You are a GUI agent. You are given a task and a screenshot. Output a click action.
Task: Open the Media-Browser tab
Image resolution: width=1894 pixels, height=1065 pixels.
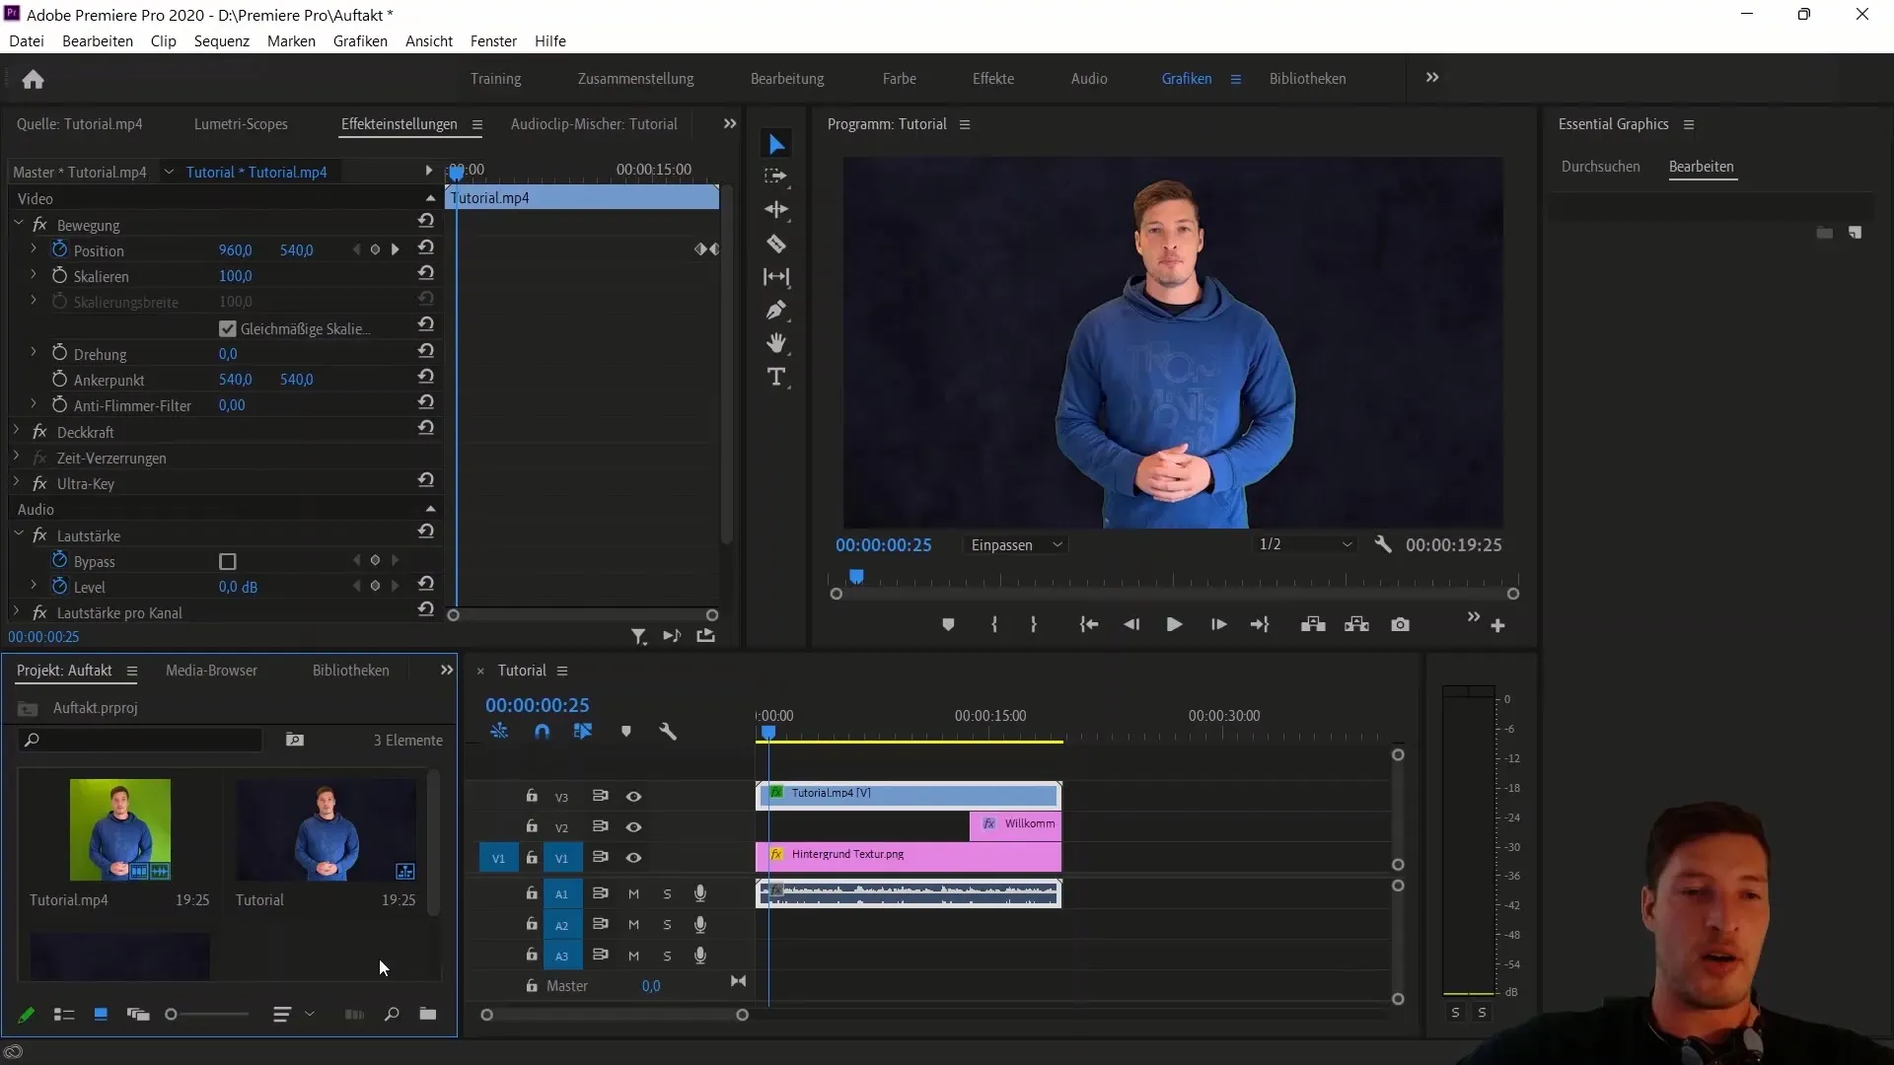click(x=211, y=671)
